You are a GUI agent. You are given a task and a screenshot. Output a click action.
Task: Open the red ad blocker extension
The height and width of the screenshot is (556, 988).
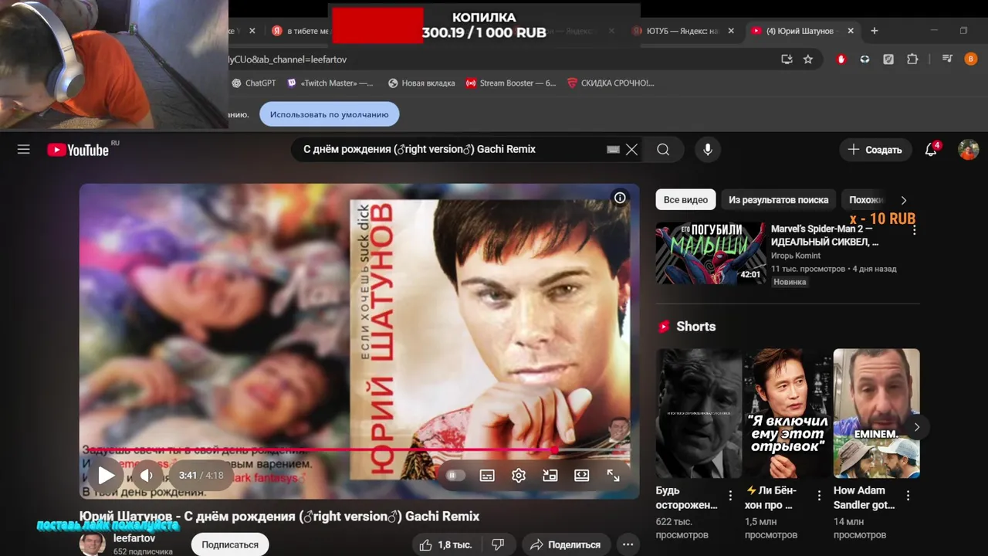click(x=841, y=59)
